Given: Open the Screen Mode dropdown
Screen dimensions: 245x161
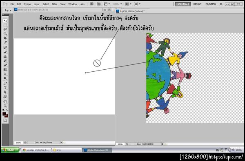Looking at the screenshot, I should pos(137,4).
